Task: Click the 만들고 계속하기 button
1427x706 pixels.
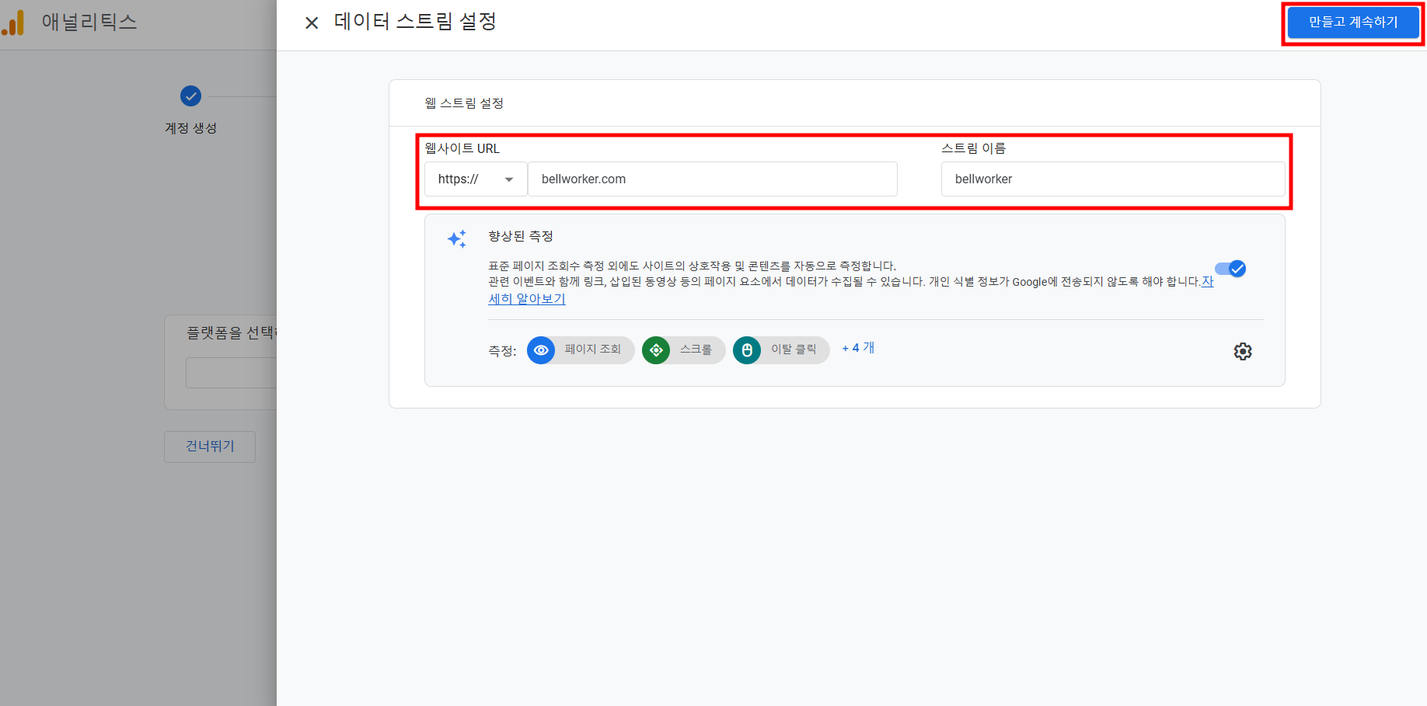Action: click(1353, 23)
